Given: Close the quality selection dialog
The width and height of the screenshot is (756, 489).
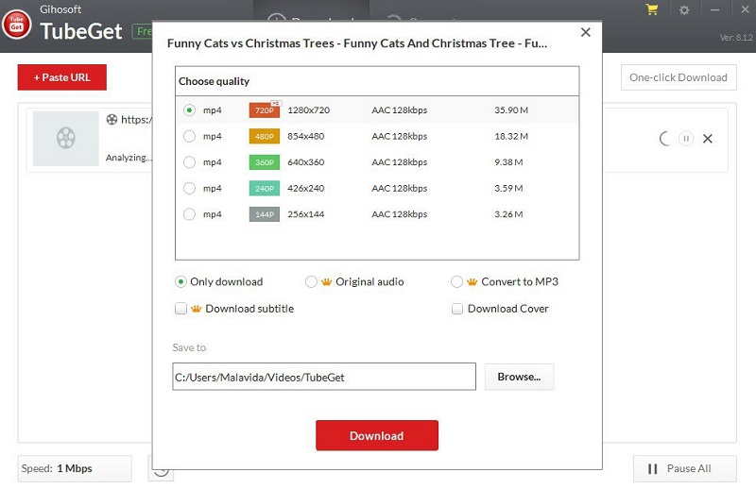Looking at the screenshot, I should 585,32.
